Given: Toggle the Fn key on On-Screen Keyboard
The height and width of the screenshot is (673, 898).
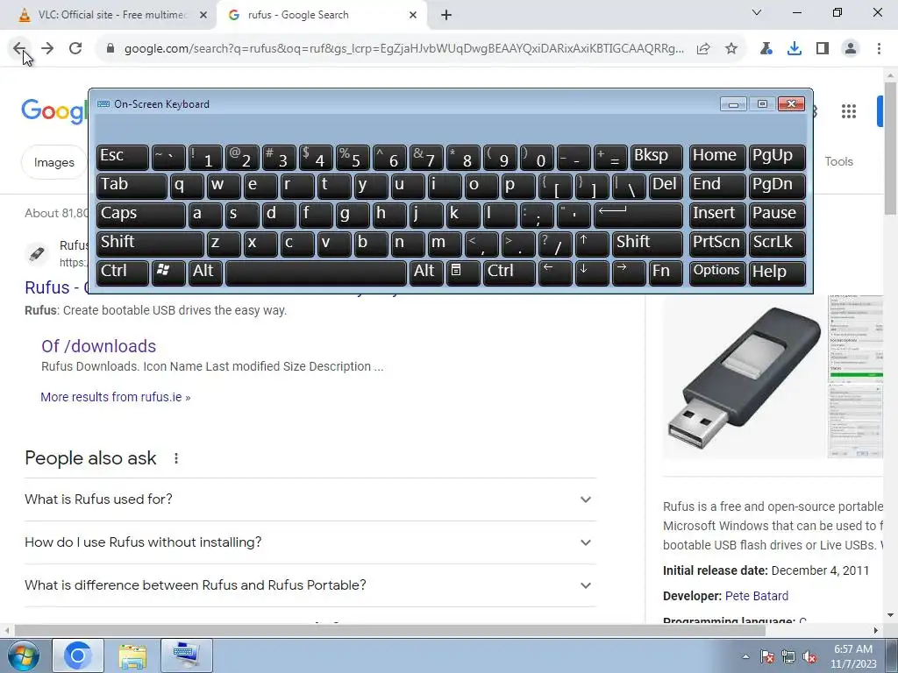Looking at the screenshot, I should click(666, 273).
